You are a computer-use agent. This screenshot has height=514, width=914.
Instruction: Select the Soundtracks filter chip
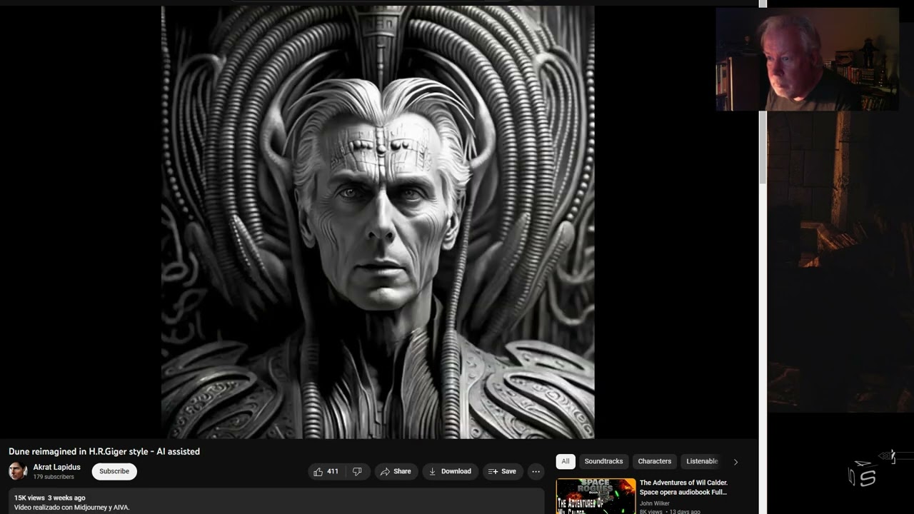pyautogui.click(x=603, y=461)
